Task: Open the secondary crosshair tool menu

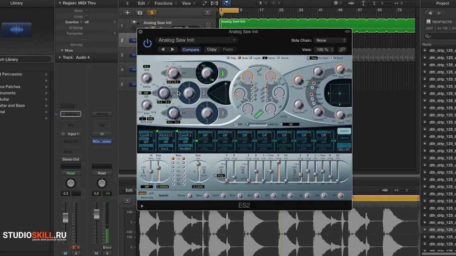Action: (275, 3)
